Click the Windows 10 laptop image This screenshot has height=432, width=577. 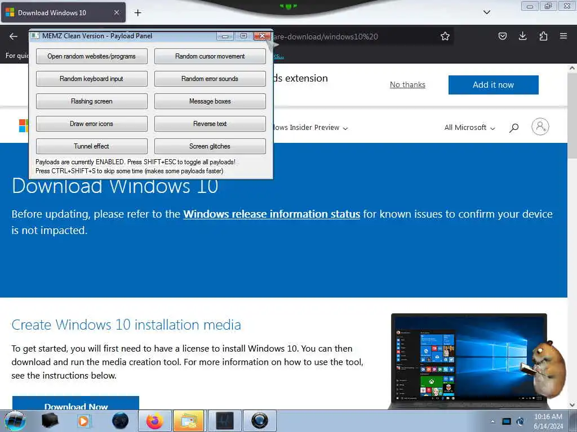point(469,361)
